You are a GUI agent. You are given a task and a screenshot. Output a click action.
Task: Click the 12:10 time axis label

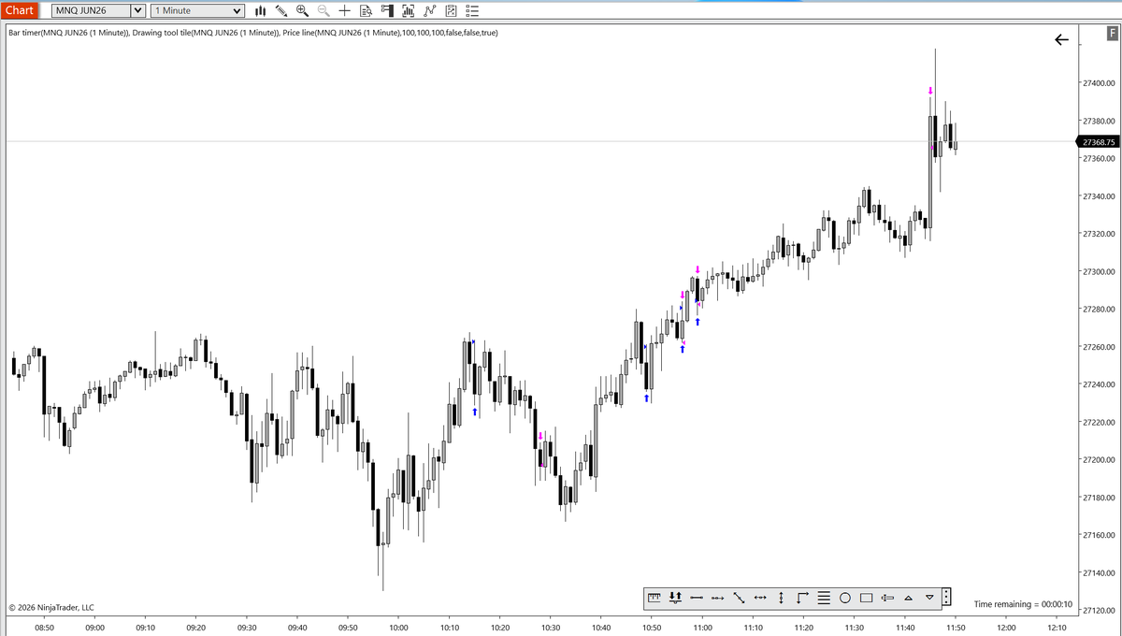[1057, 629]
